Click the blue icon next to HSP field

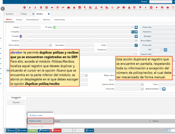pyautogui.click(x=166, y=50)
